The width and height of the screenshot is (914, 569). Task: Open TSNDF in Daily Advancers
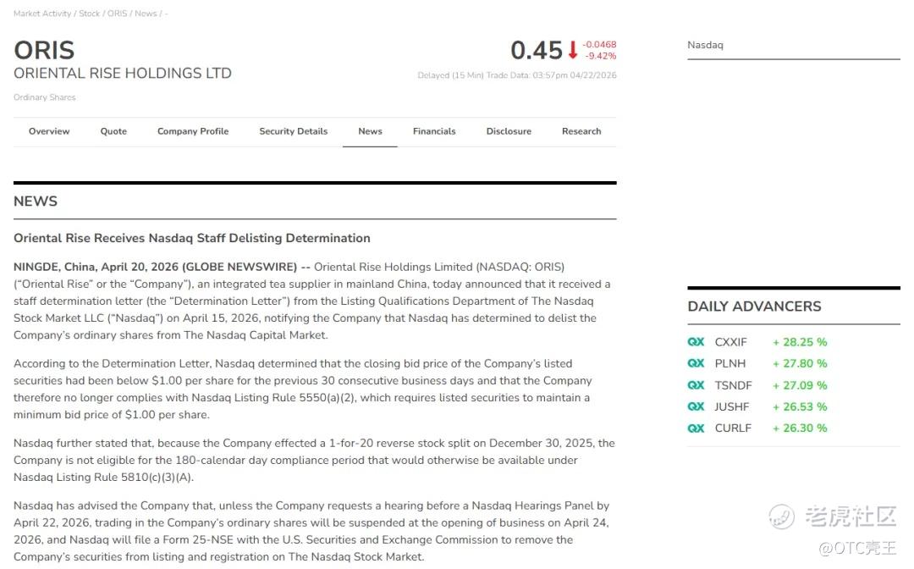pos(733,385)
